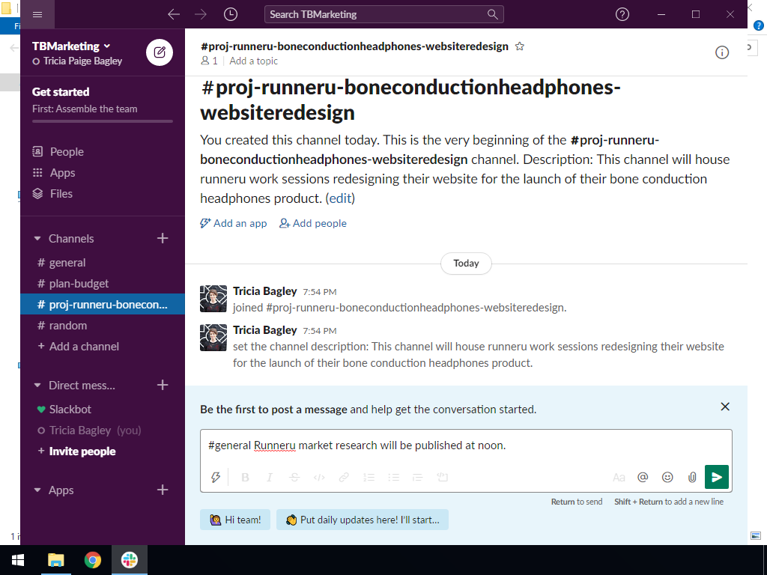Go forward with the right arrow
The image size is (767, 575).
click(201, 14)
